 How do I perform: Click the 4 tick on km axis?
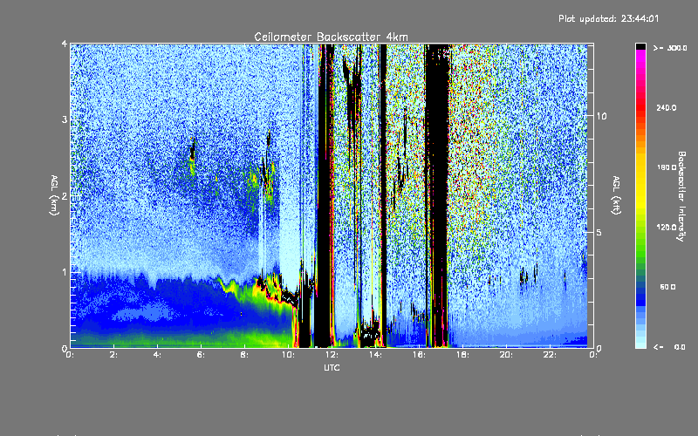pyautogui.click(x=65, y=44)
